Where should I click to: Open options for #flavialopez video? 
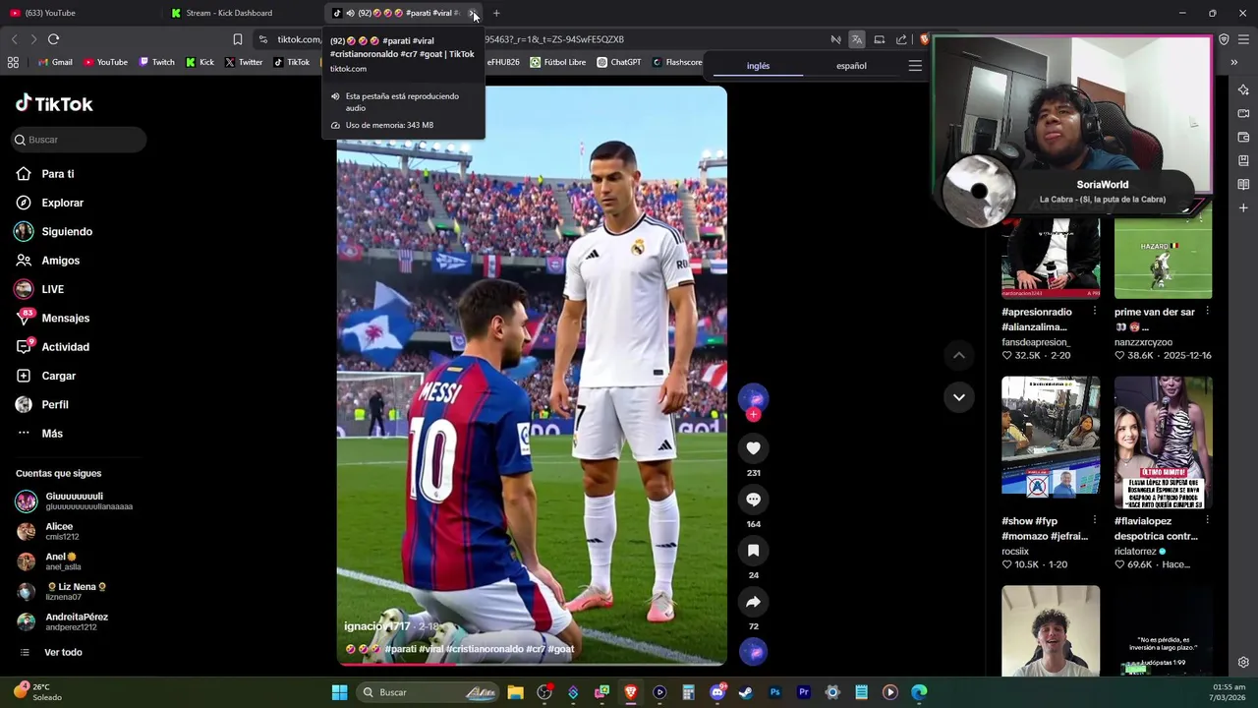pos(1207,521)
